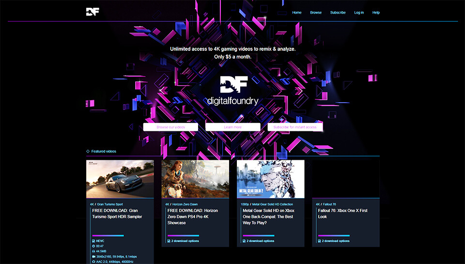465x264 pixels.
Task: Click the blank Fallout 76 thumbnail
Action: 346,179
